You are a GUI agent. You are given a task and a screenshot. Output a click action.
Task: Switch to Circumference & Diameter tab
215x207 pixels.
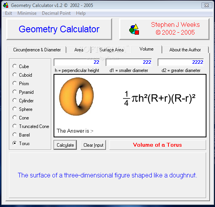tap(36, 50)
